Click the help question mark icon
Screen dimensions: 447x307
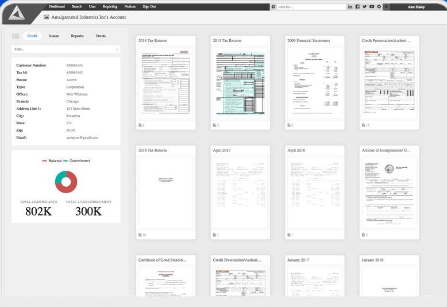(273, 6)
